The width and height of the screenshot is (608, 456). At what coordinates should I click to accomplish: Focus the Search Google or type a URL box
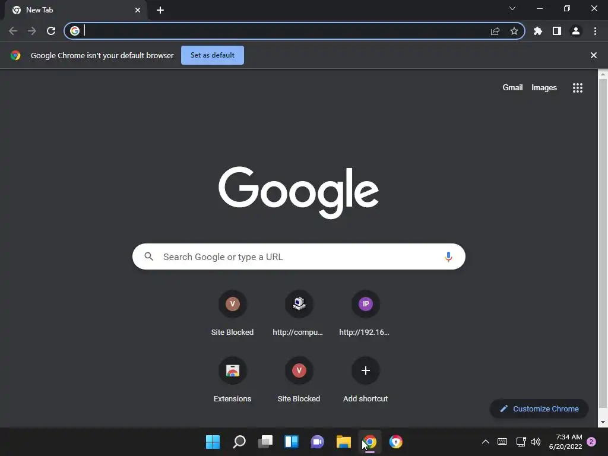point(299,256)
